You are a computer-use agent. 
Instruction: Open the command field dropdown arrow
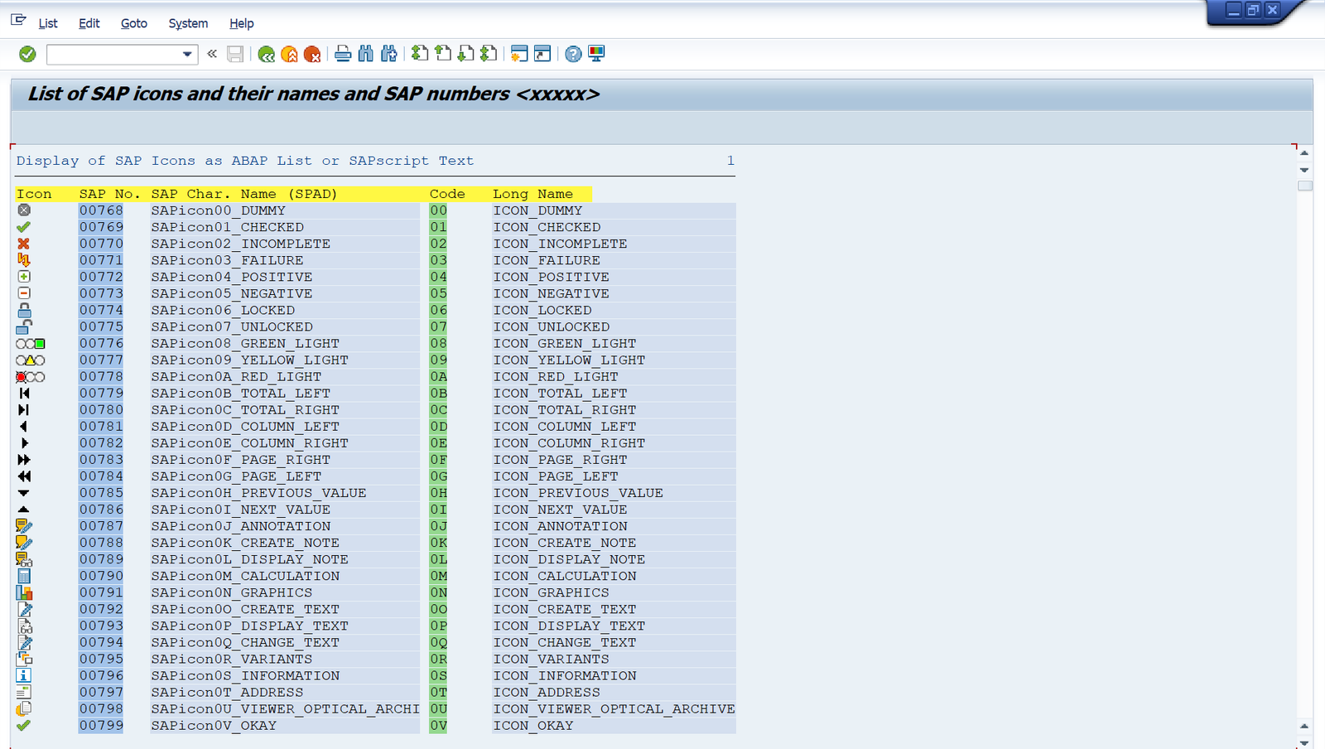[x=187, y=55]
